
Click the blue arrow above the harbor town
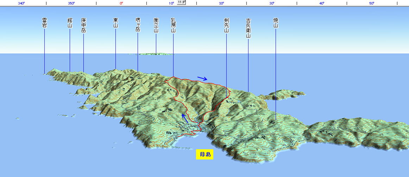183,118
